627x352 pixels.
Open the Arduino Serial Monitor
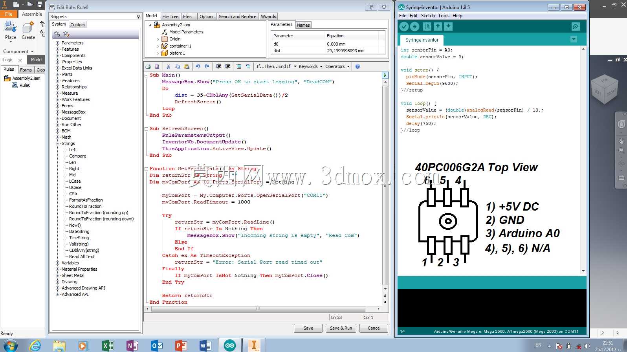(x=576, y=26)
